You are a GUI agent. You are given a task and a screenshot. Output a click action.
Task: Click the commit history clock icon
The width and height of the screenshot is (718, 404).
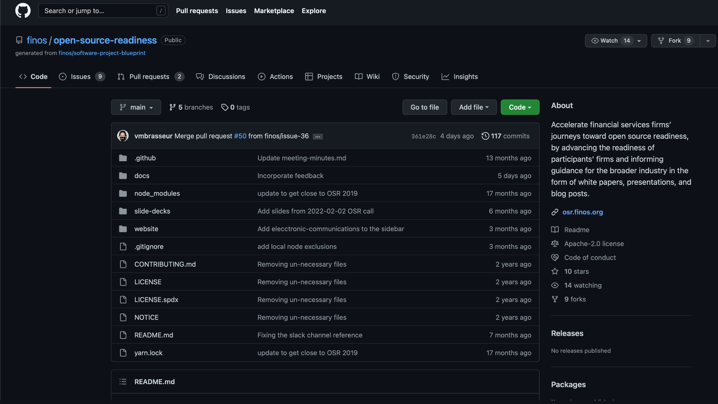point(485,136)
